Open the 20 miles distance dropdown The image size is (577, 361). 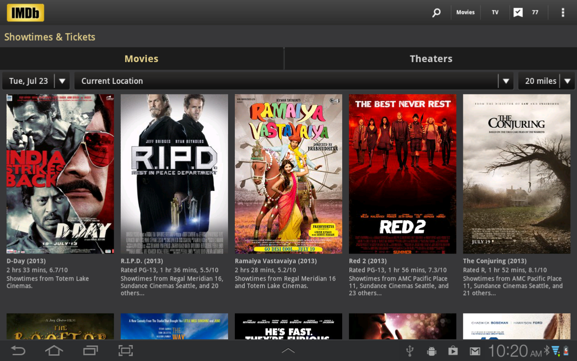tap(566, 80)
